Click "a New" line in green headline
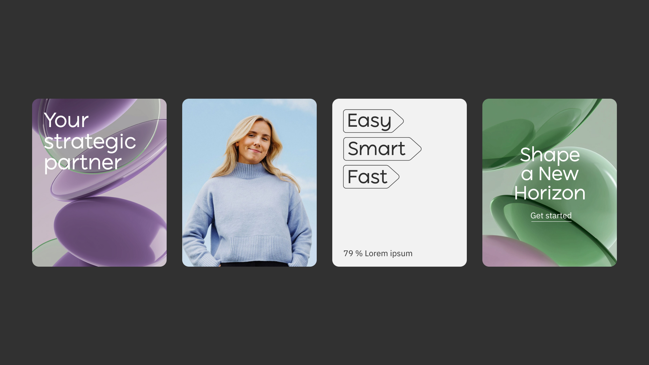 click(x=550, y=174)
